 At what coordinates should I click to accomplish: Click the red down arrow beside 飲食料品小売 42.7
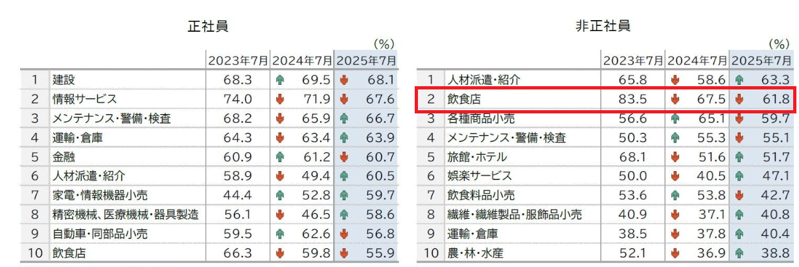[739, 195]
